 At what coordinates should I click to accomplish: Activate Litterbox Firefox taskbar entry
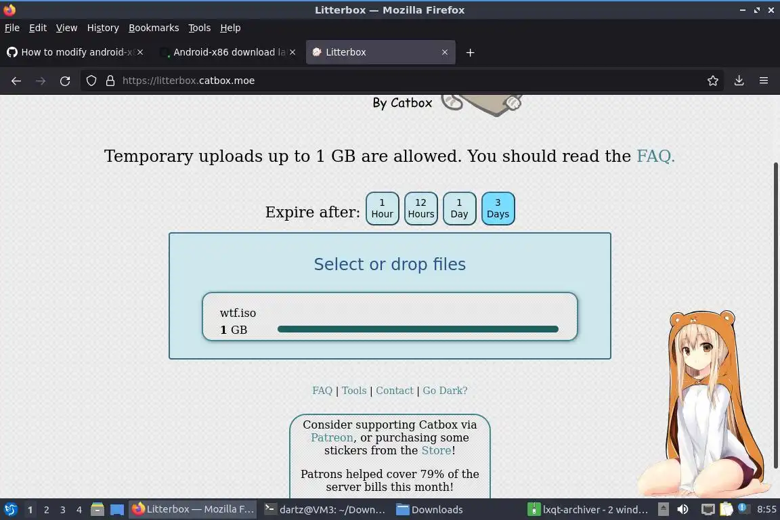tap(193, 509)
